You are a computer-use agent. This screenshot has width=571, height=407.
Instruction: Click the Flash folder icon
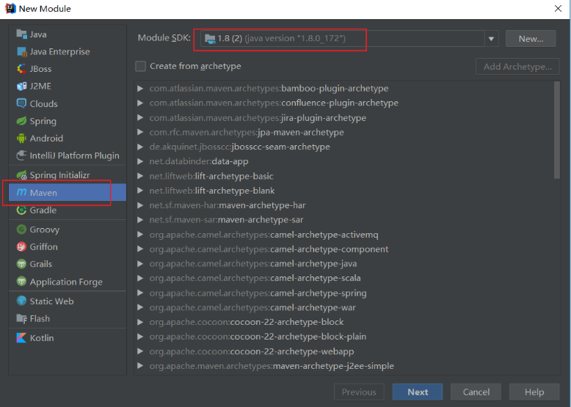pos(21,318)
